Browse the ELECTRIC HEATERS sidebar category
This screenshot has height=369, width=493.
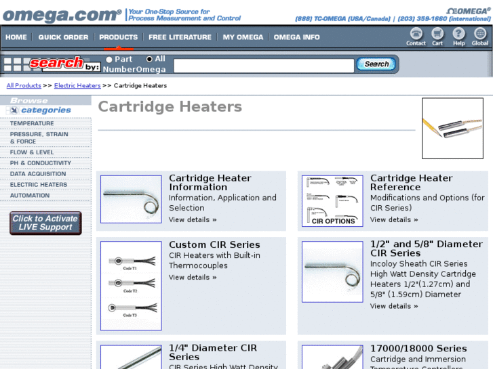[39, 185]
